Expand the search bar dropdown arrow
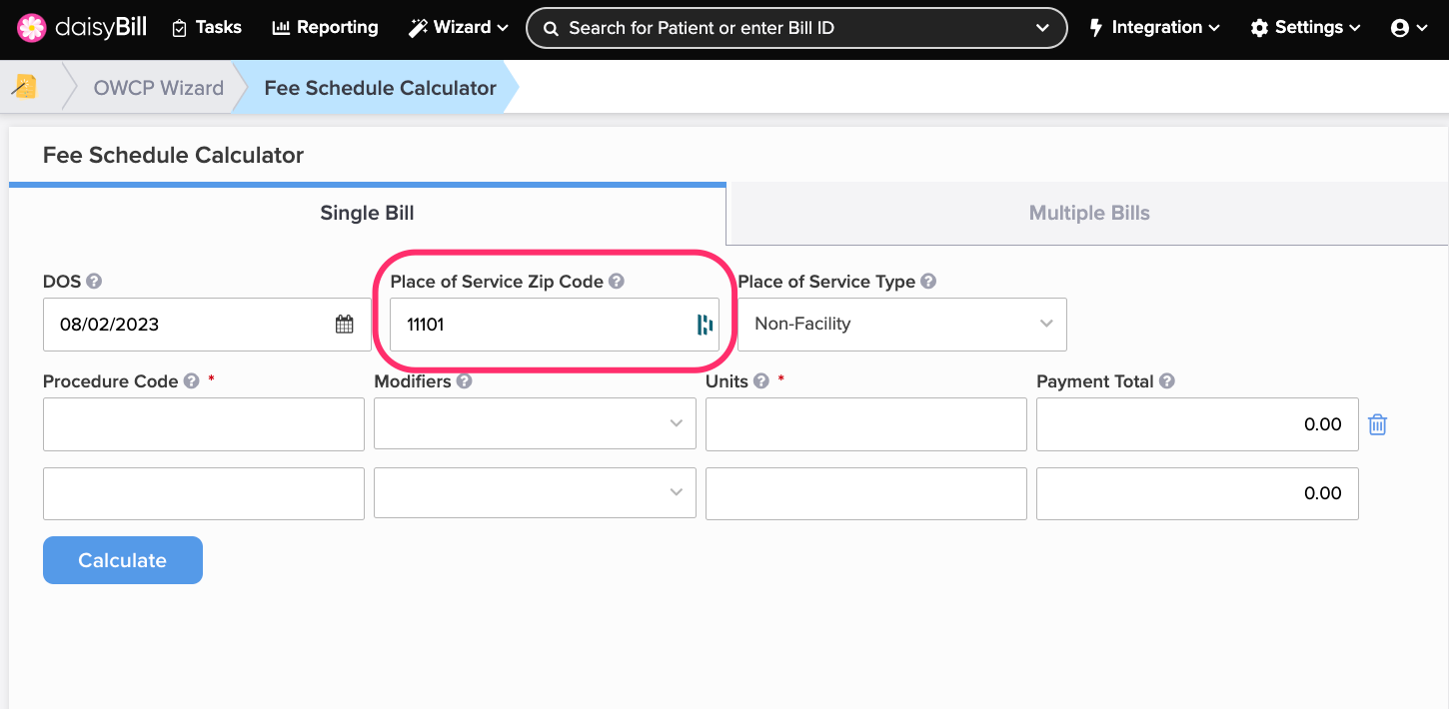 point(1043,28)
